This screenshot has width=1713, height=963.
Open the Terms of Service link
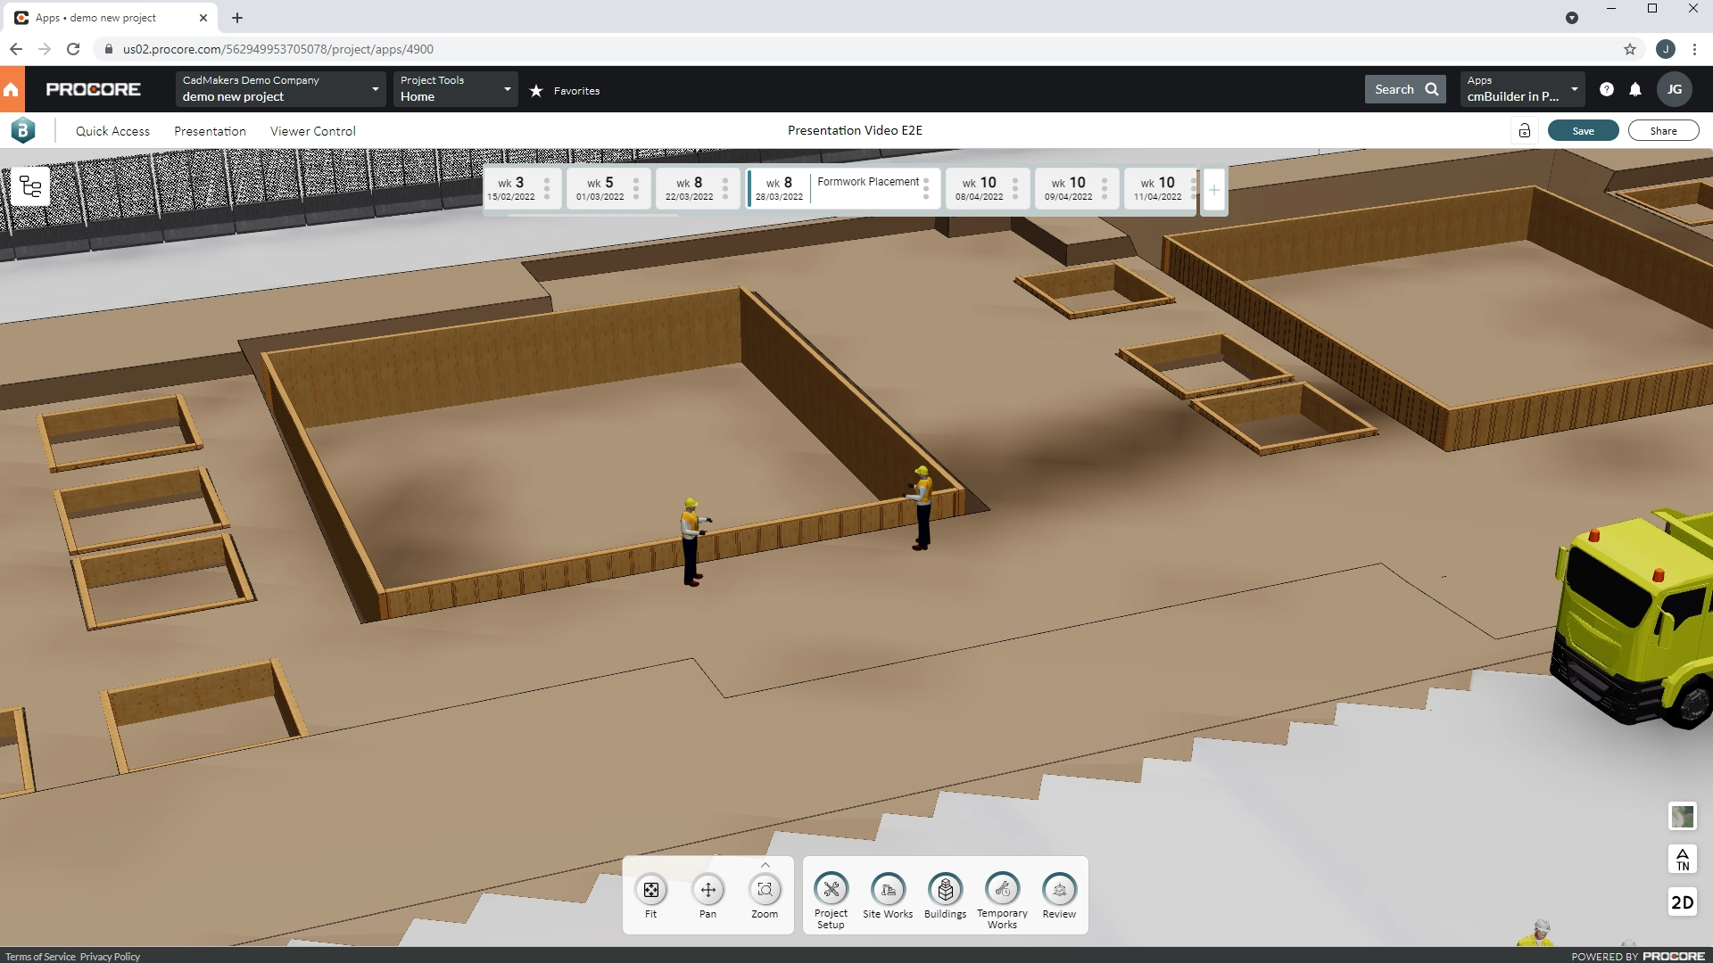[39, 956]
